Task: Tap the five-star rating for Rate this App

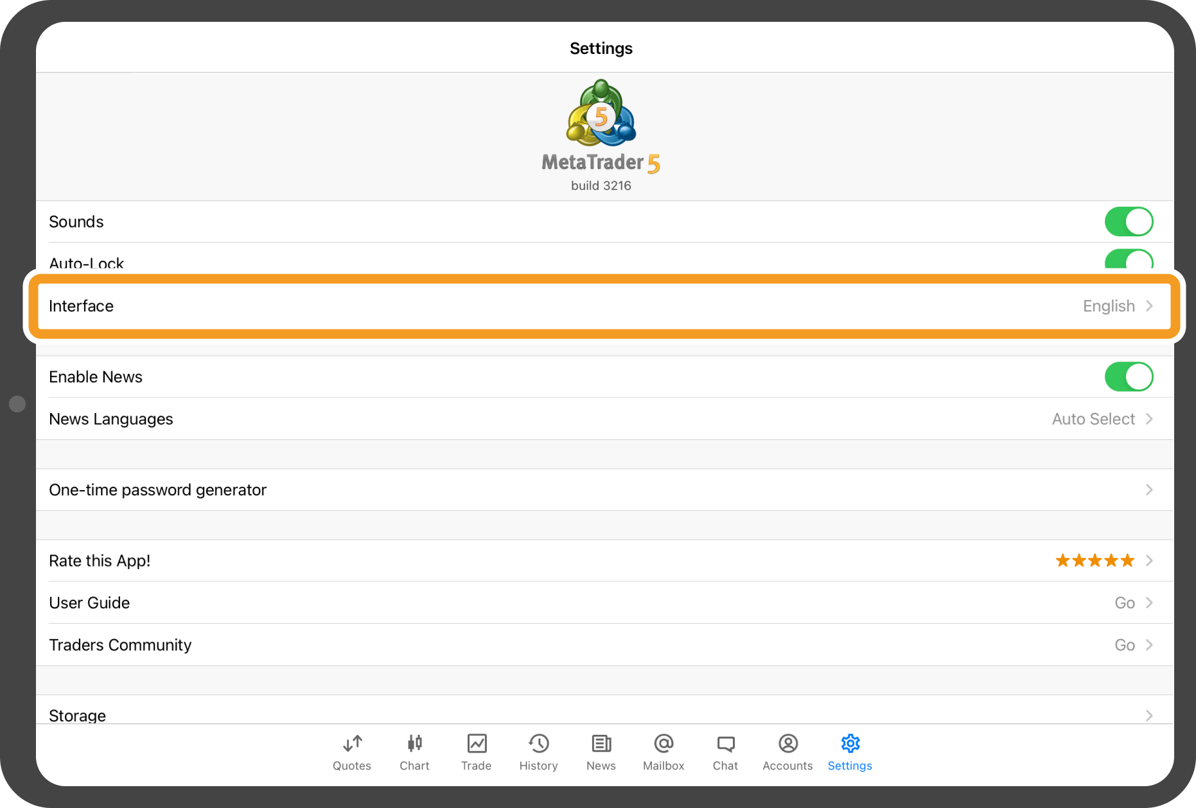Action: 1095,561
